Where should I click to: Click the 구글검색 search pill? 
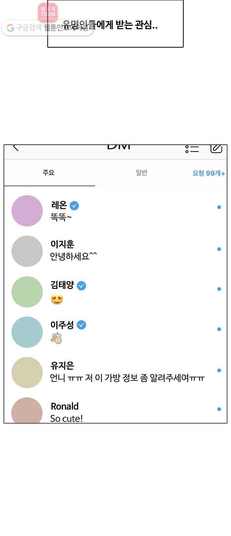point(48,28)
